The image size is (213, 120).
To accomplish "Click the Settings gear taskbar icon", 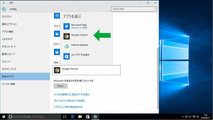I will pos(95,117).
